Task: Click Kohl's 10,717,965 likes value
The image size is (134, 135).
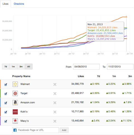Action: click(77, 111)
